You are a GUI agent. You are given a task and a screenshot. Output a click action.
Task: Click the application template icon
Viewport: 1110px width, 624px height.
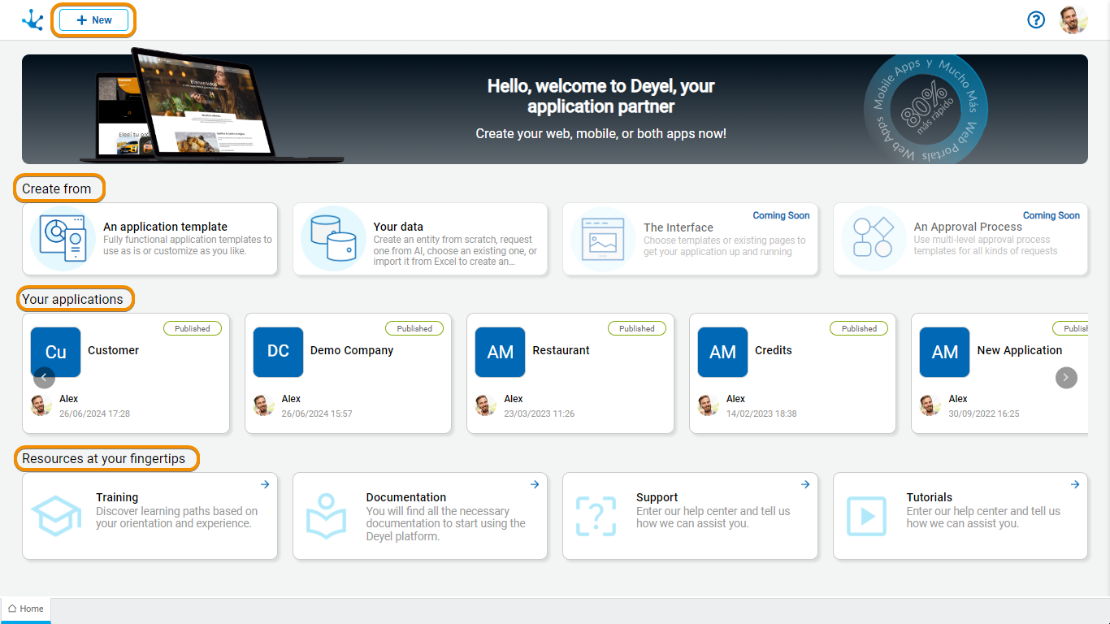point(63,239)
